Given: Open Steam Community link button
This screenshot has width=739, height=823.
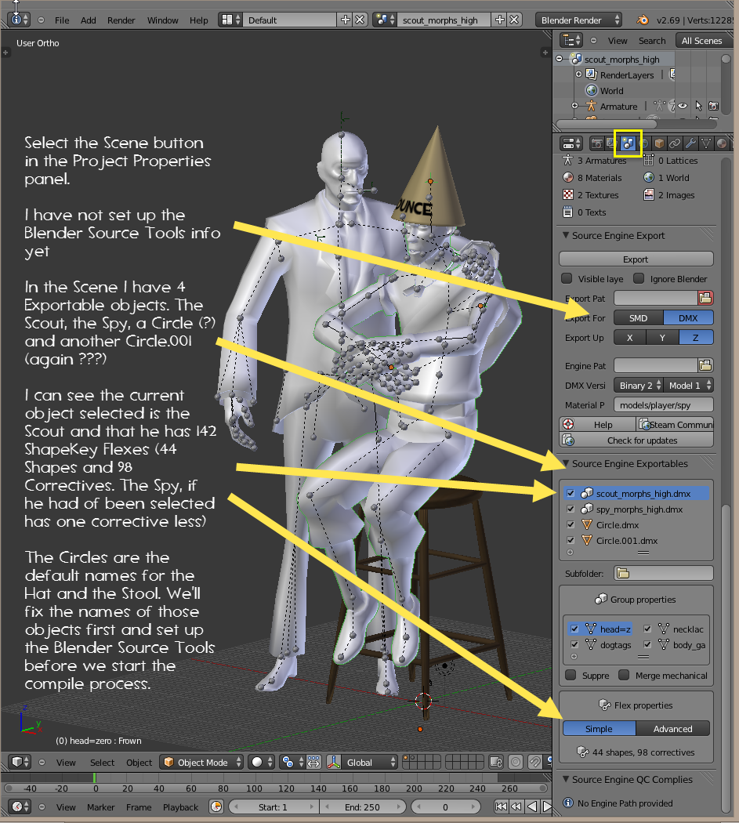Looking at the screenshot, I should [x=675, y=424].
